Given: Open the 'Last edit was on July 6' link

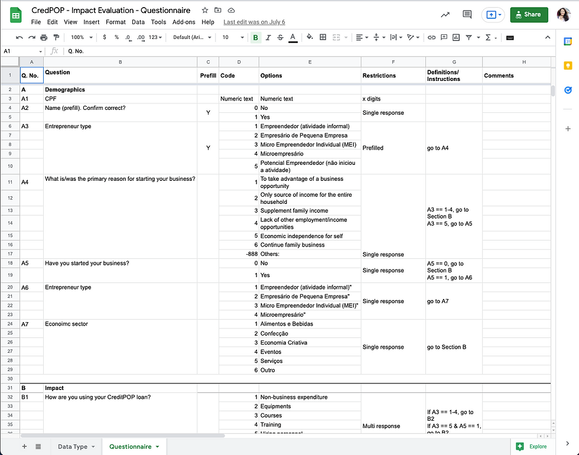Looking at the screenshot, I should click(x=254, y=22).
